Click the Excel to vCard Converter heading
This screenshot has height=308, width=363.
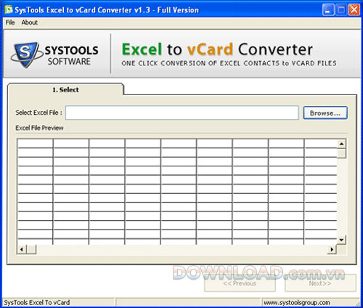click(217, 49)
